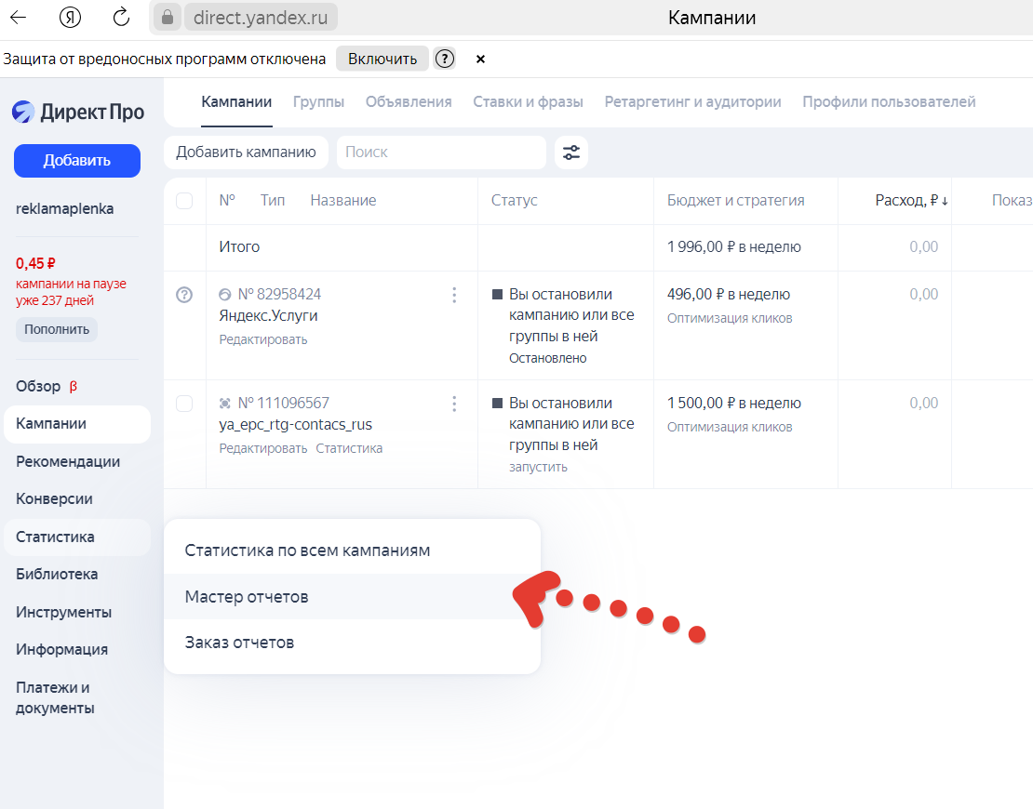Viewport: 1033px width, 809px height.
Task: Choose Заказ отчетов from submenu
Action: tap(352, 643)
